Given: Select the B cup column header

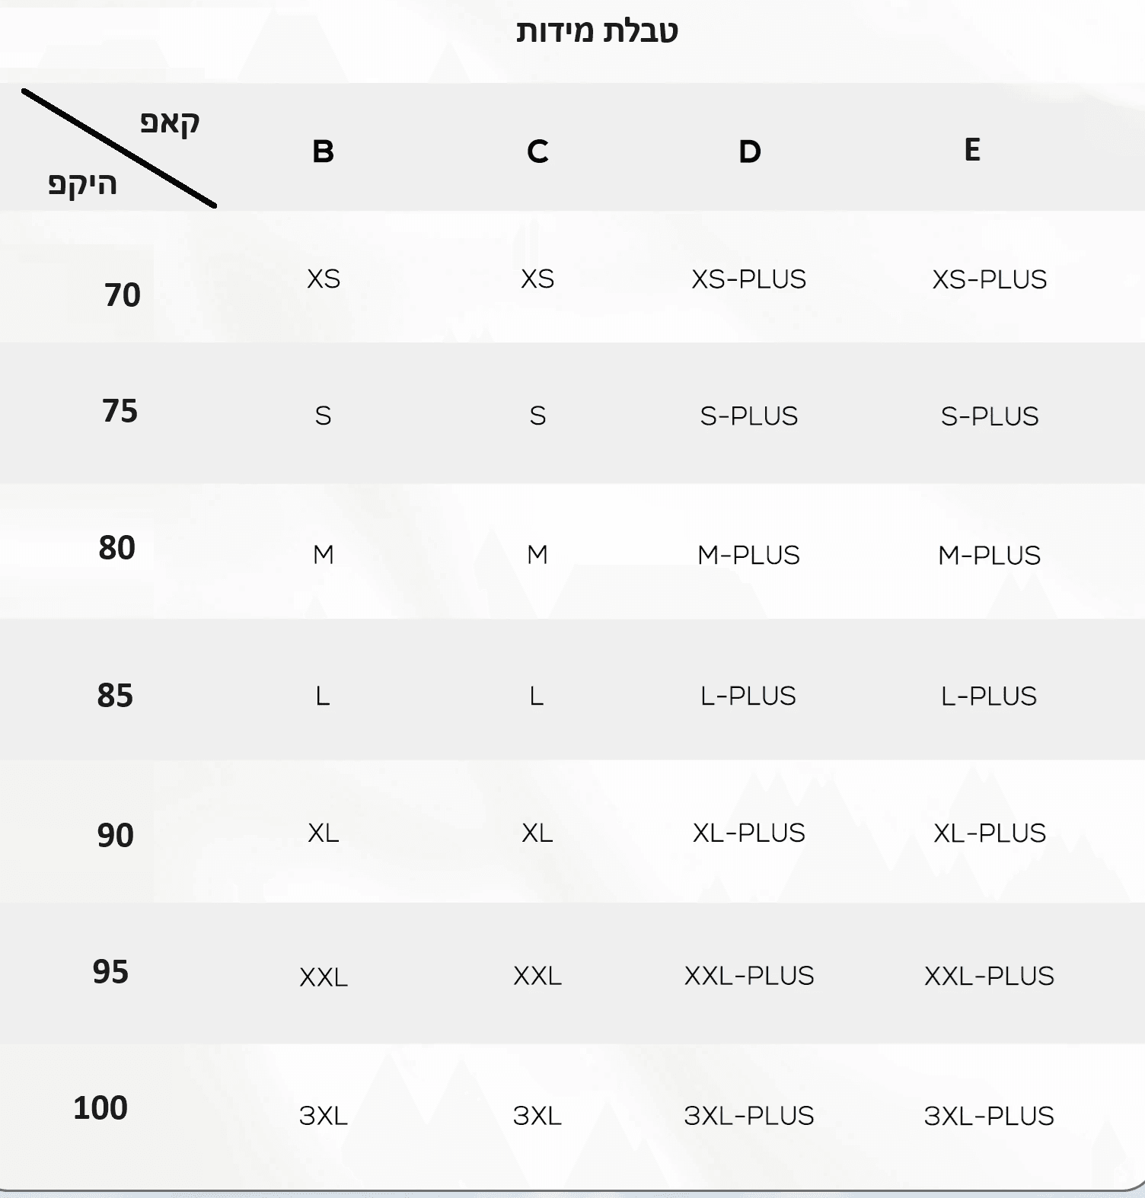Looking at the screenshot, I should [324, 151].
